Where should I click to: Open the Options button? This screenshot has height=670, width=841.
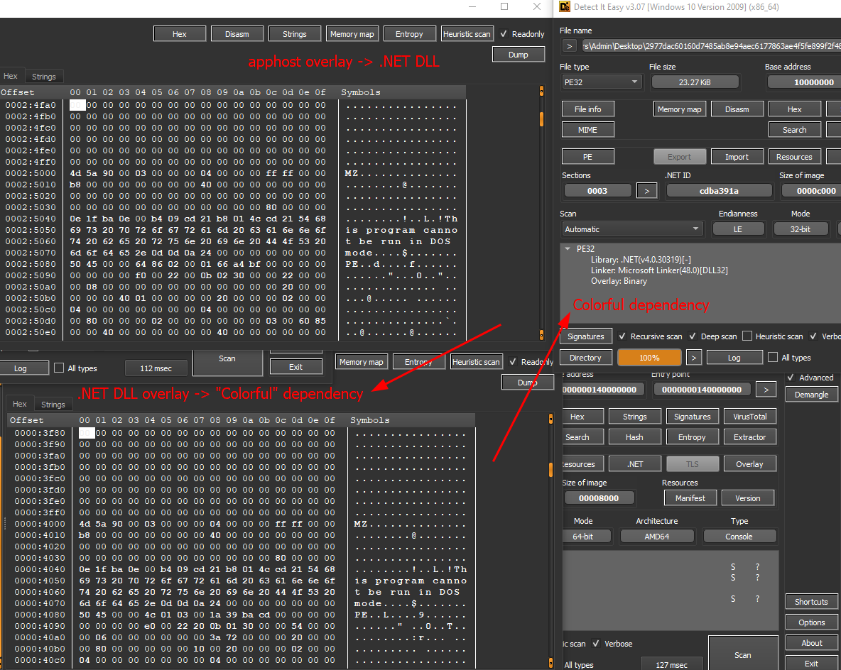(x=812, y=622)
